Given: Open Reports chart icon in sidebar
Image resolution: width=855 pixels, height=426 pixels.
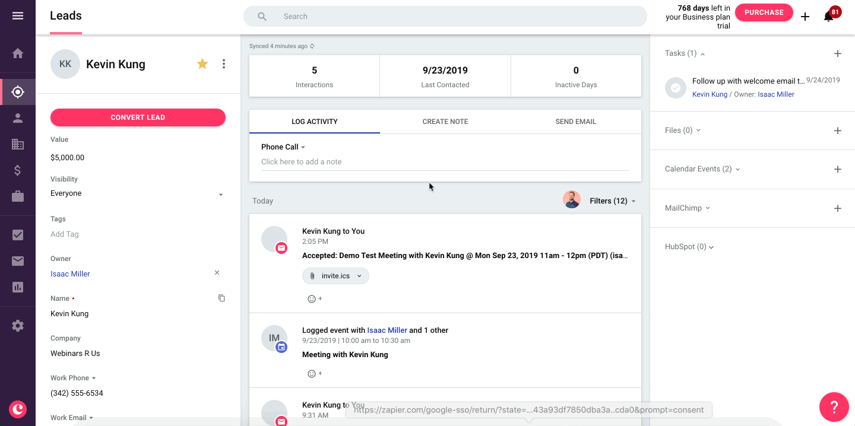Looking at the screenshot, I should [x=18, y=288].
